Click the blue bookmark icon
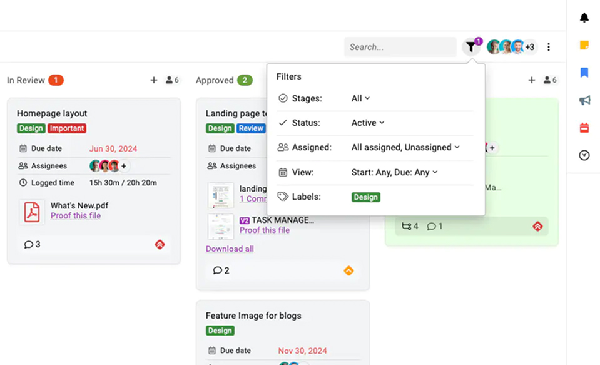600x365 pixels. tap(584, 73)
